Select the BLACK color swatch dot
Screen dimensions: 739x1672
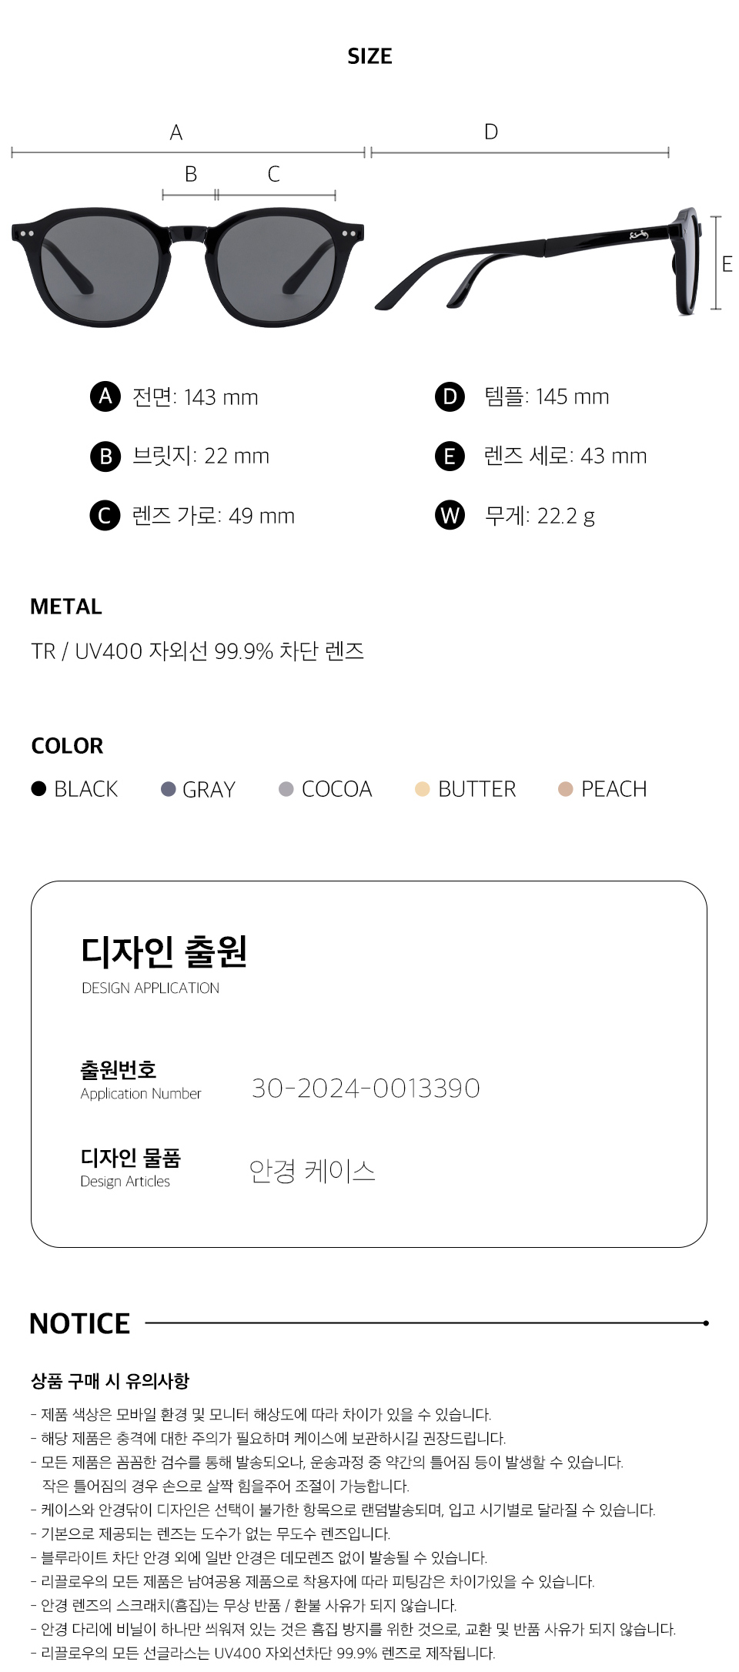click(38, 788)
